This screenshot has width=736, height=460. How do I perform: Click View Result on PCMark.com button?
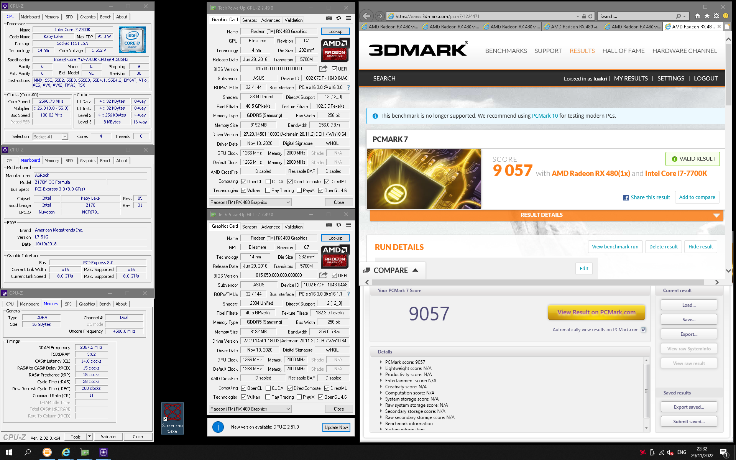point(596,312)
